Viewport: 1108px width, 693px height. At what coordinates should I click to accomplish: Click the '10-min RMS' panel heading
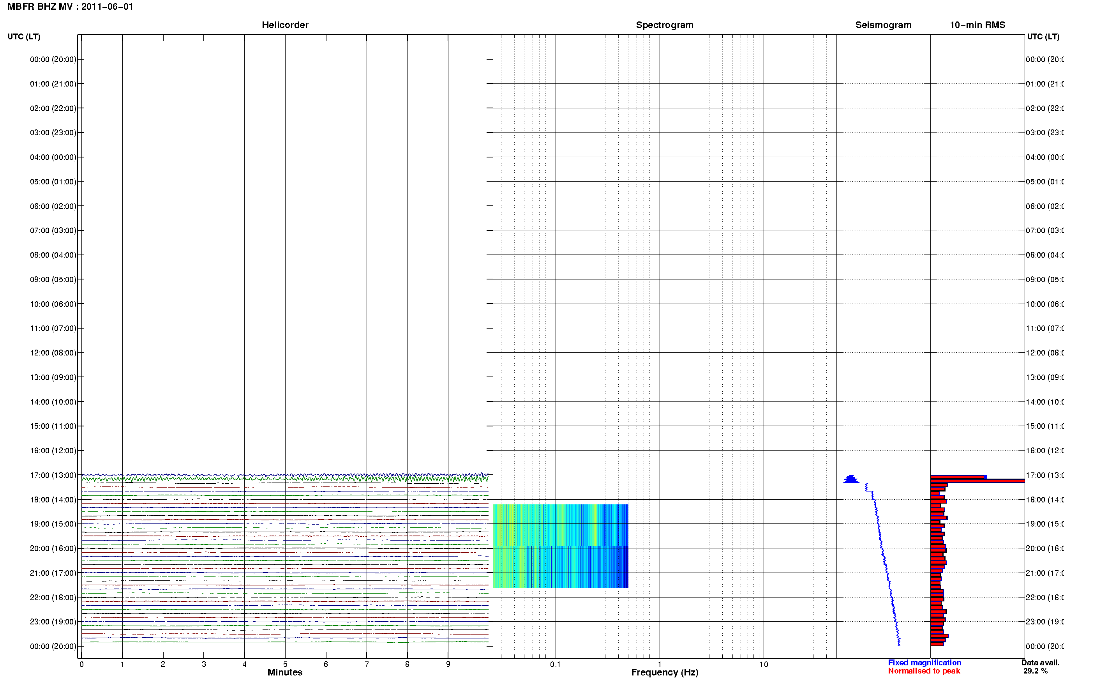[977, 25]
